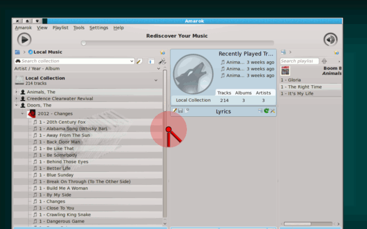Screen dimensions: 367x229
Task: Open the collection sort options wrench icon
Action: coord(162,61)
